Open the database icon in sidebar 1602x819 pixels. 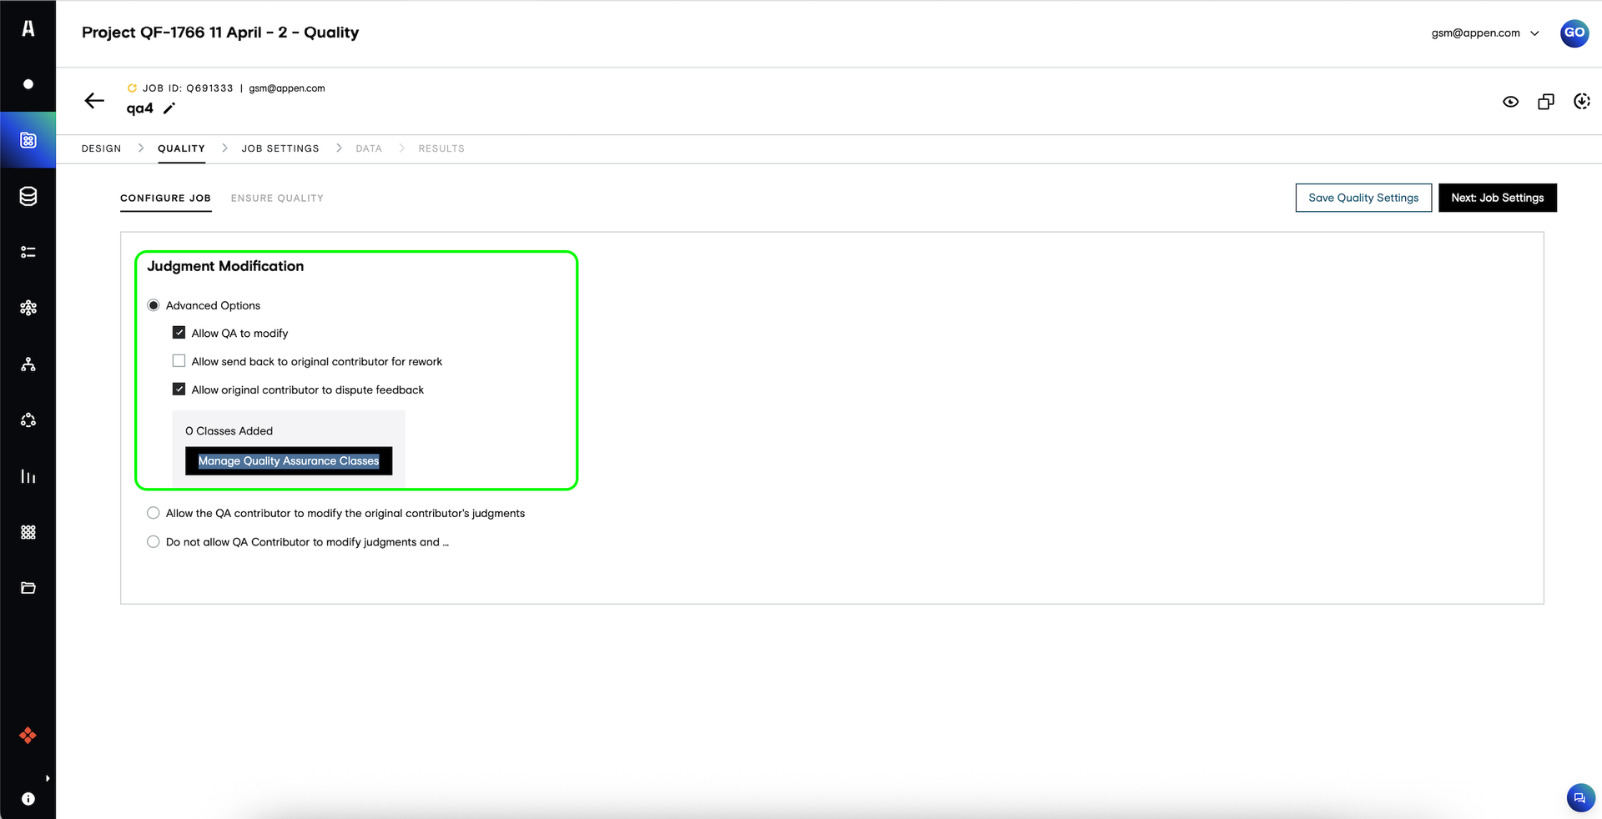28,196
